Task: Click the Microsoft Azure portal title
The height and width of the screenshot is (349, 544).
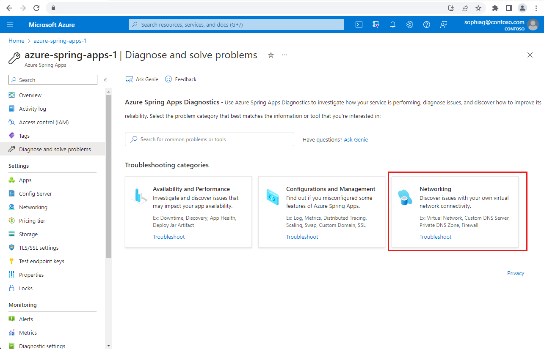Action: pyautogui.click(x=52, y=25)
